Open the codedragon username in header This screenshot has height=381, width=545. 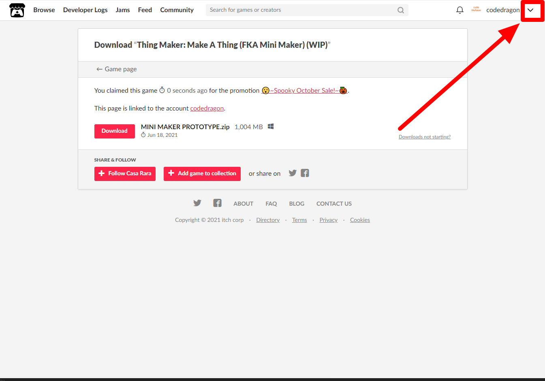coord(503,10)
